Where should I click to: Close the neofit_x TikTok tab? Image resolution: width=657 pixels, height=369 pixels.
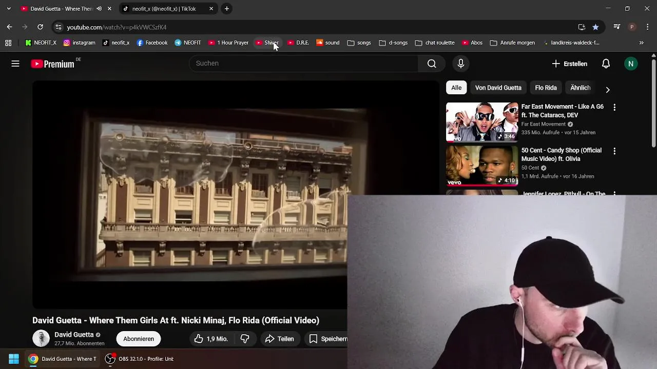coord(211,9)
